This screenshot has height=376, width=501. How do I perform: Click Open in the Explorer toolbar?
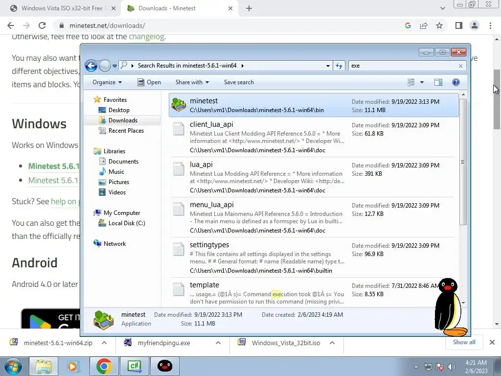149,82
